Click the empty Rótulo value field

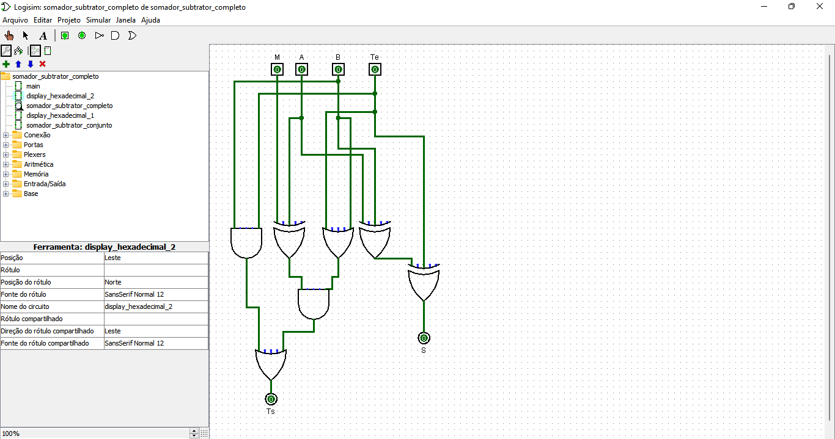click(x=156, y=270)
